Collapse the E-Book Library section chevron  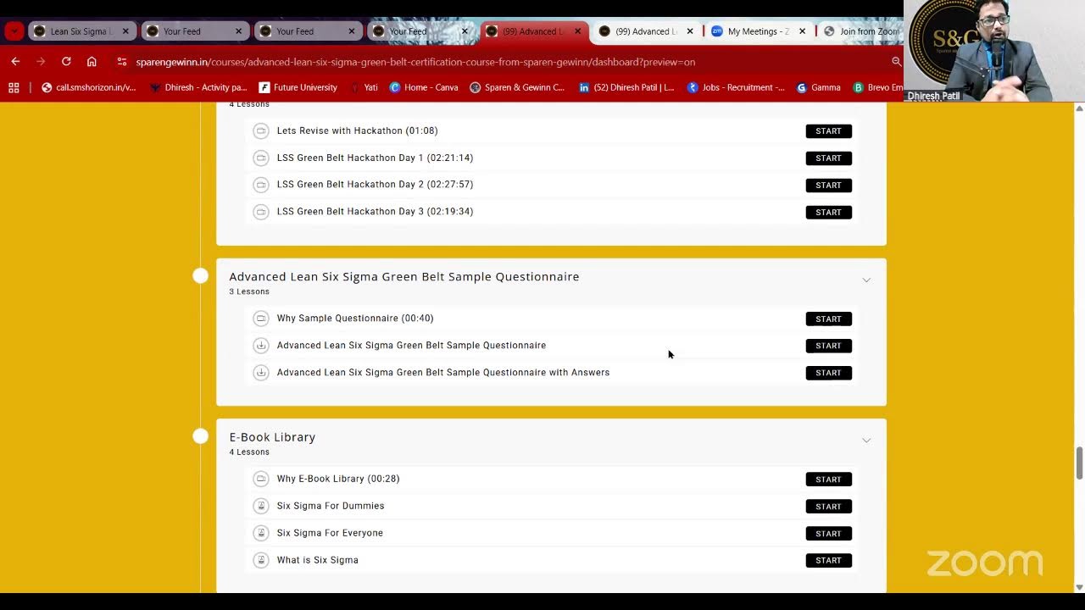[866, 440]
